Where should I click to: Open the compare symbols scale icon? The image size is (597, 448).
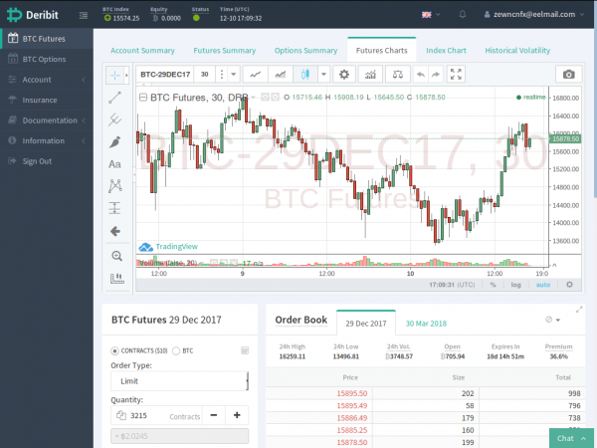point(398,74)
